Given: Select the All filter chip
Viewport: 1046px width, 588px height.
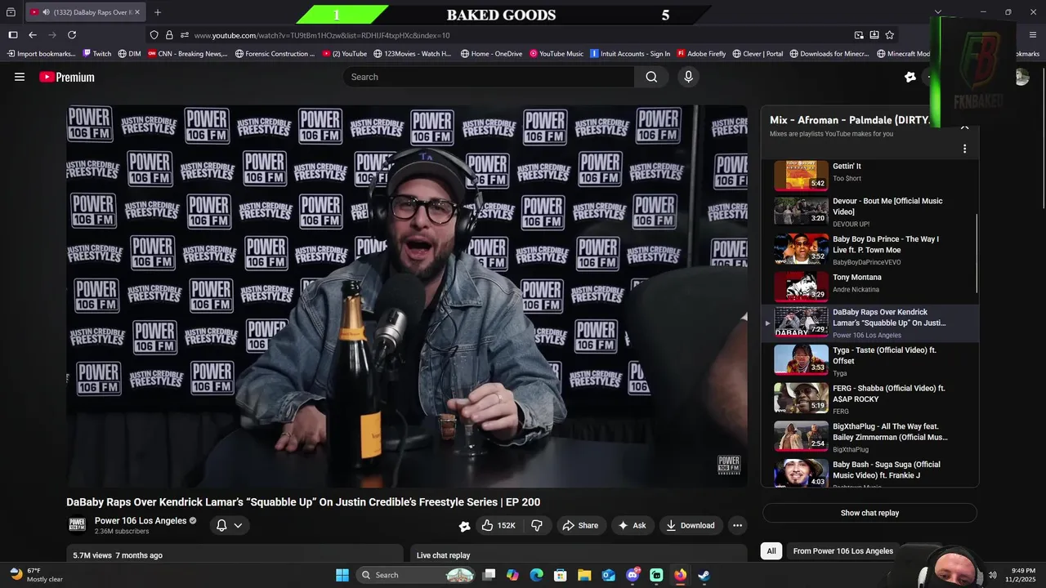Looking at the screenshot, I should 771,551.
